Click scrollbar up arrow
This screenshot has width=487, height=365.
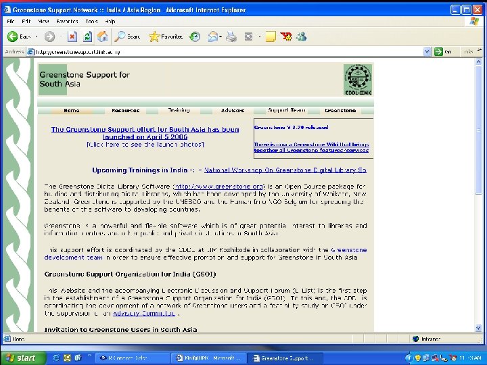(x=478, y=62)
